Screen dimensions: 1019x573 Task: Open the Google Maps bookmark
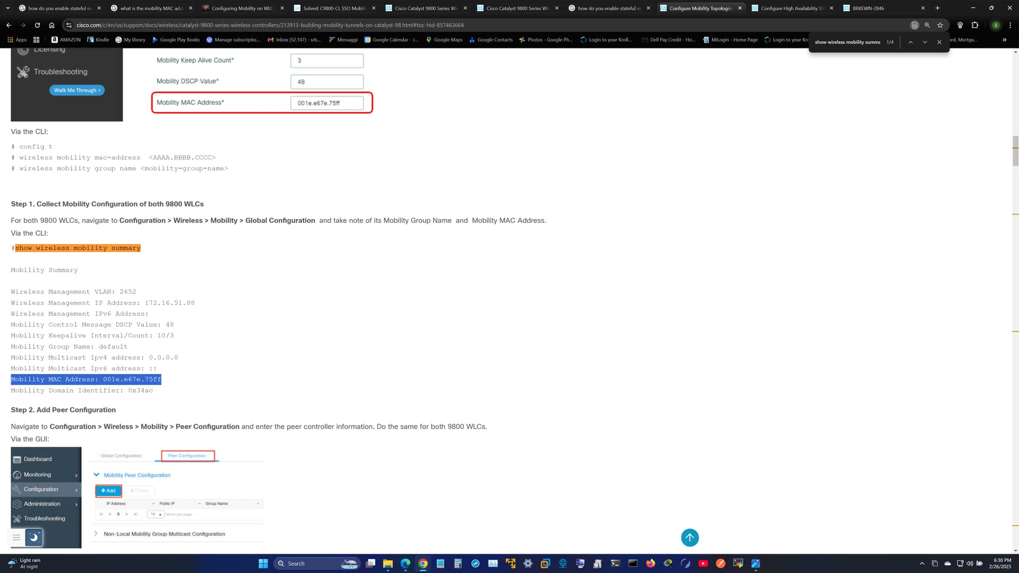click(x=444, y=40)
